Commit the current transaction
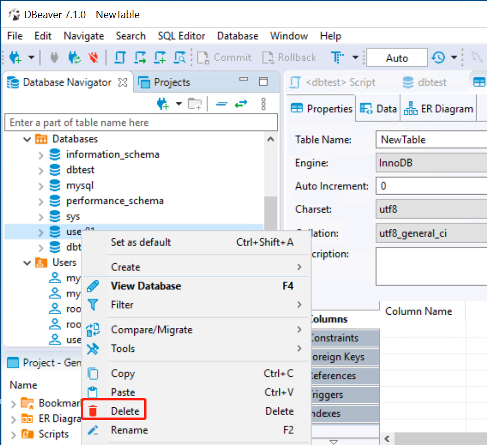Image resolution: width=487 pixels, height=445 pixels. coord(224,57)
